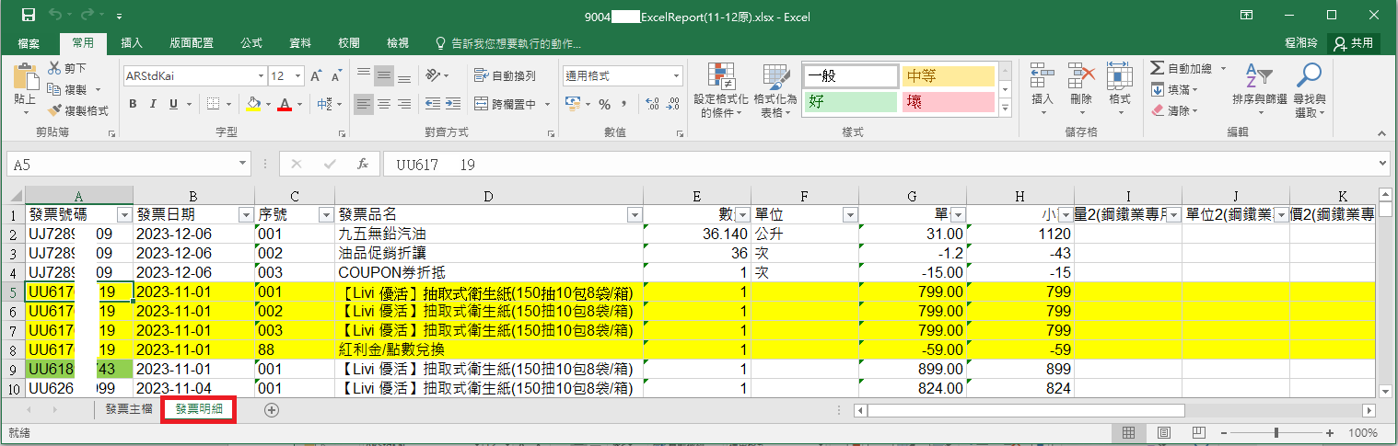
Task: Click the Insert Function fx icon
Action: coord(363,164)
